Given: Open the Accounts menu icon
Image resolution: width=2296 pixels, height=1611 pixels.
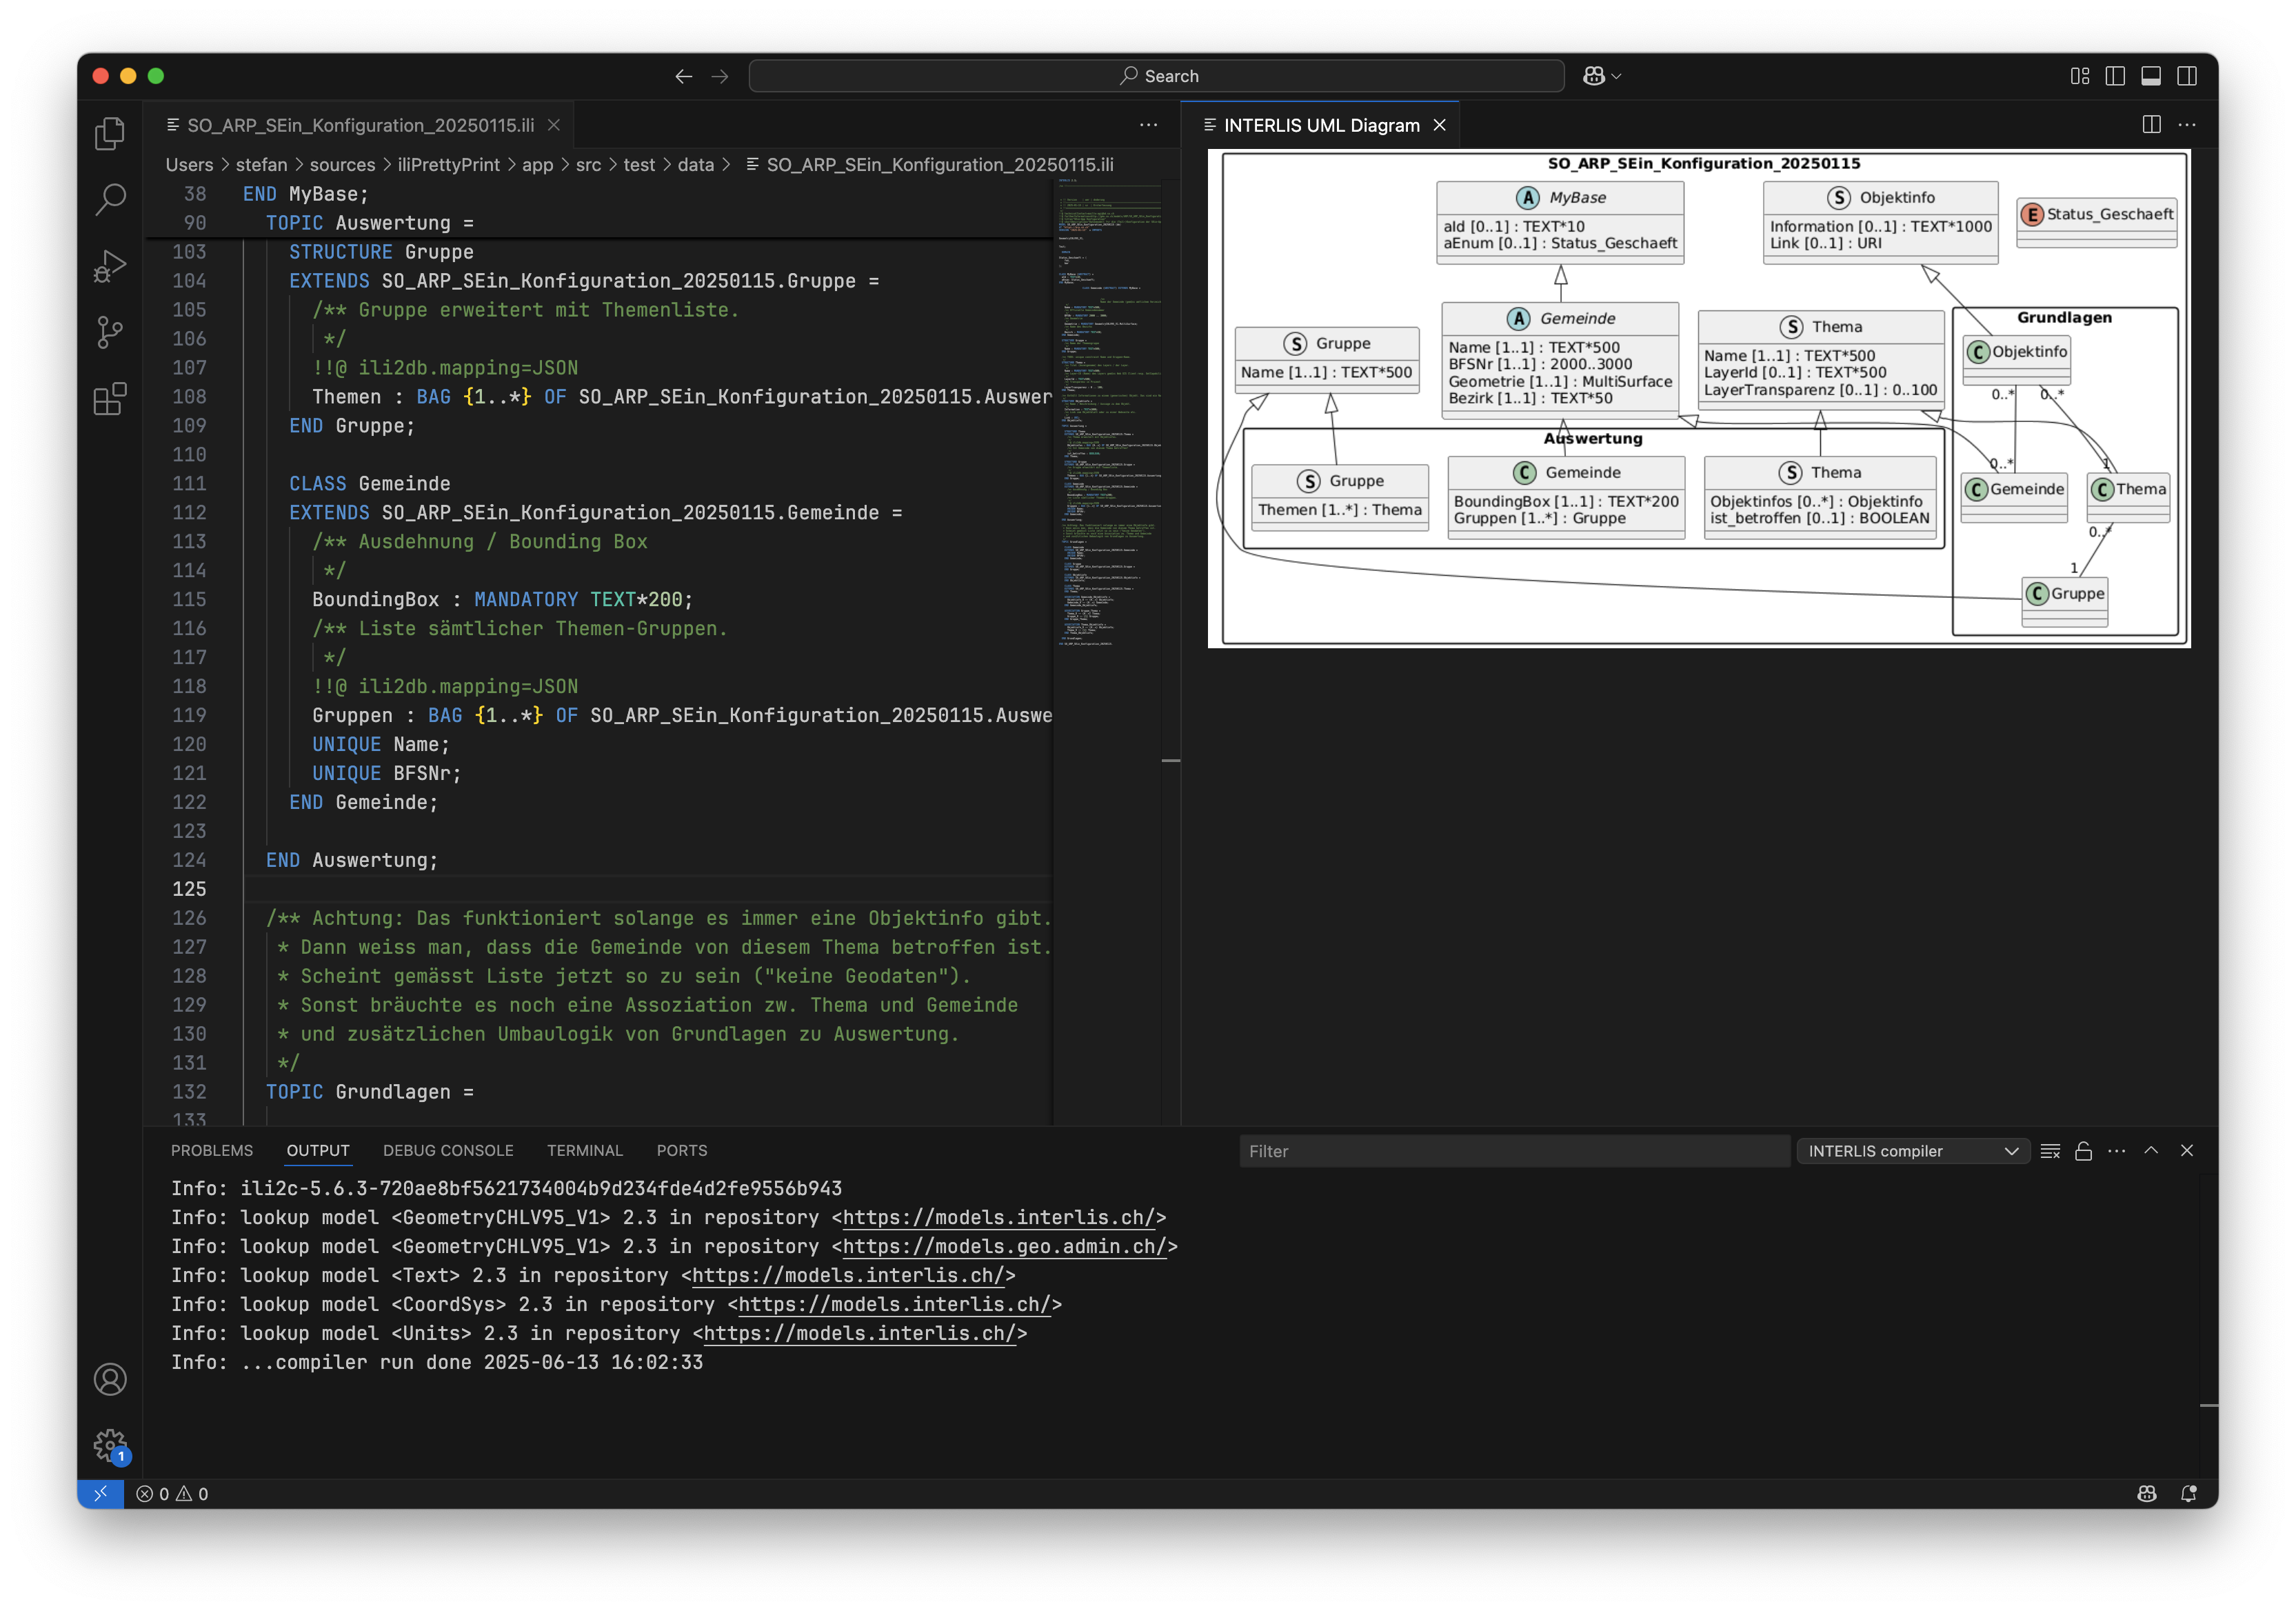Looking at the screenshot, I should coord(110,1379).
